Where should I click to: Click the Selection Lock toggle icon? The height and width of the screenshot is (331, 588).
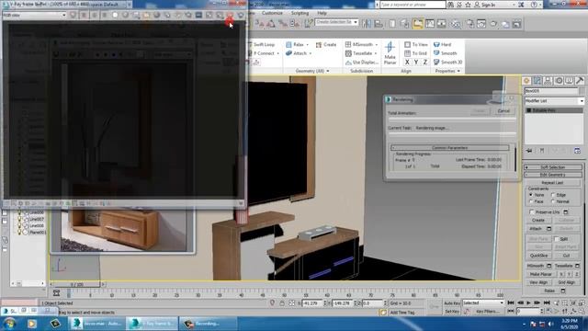pyautogui.click(x=282, y=302)
